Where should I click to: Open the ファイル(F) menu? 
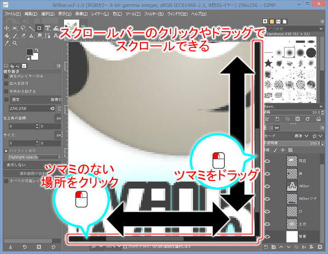[13, 14]
